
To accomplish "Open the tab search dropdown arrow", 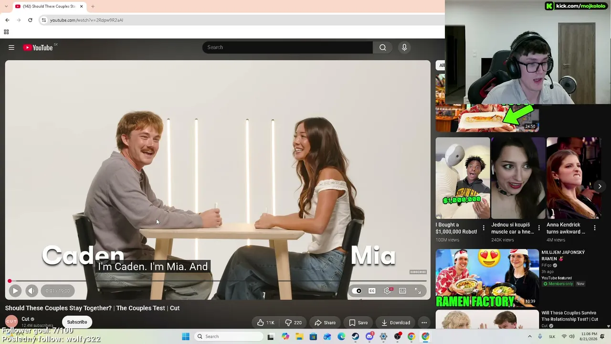I will tap(6, 6).
